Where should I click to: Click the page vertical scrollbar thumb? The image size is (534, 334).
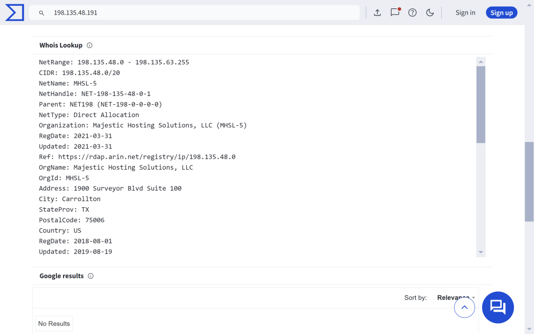(x=529, y=182)
